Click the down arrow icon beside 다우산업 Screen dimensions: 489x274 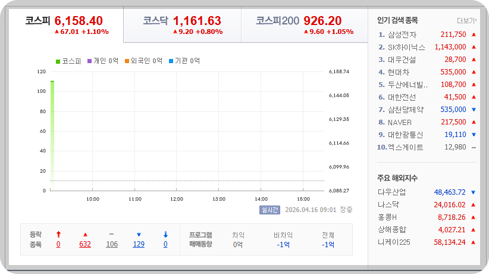(x=473, y=192)
